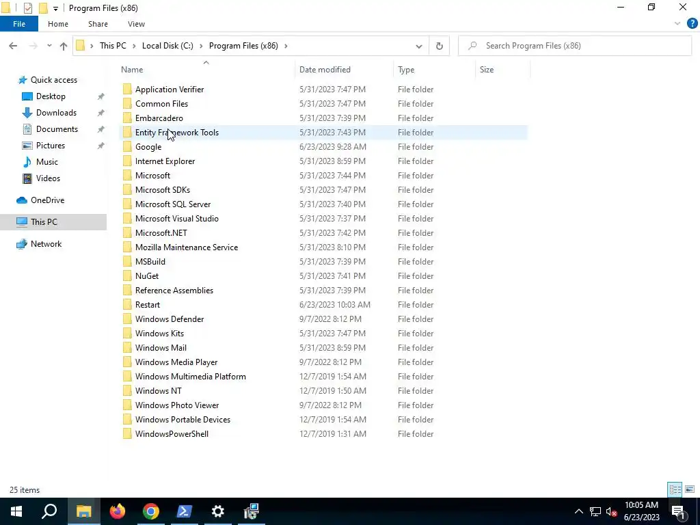Select the Entity Framework Tools folder name
This screenshot has height=525, width=700.
point(177,133)
